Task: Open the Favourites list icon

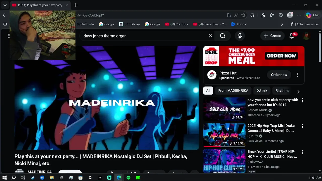Action: (272, 15)
